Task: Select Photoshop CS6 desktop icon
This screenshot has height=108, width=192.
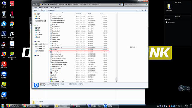Action: tap(4, 34)
